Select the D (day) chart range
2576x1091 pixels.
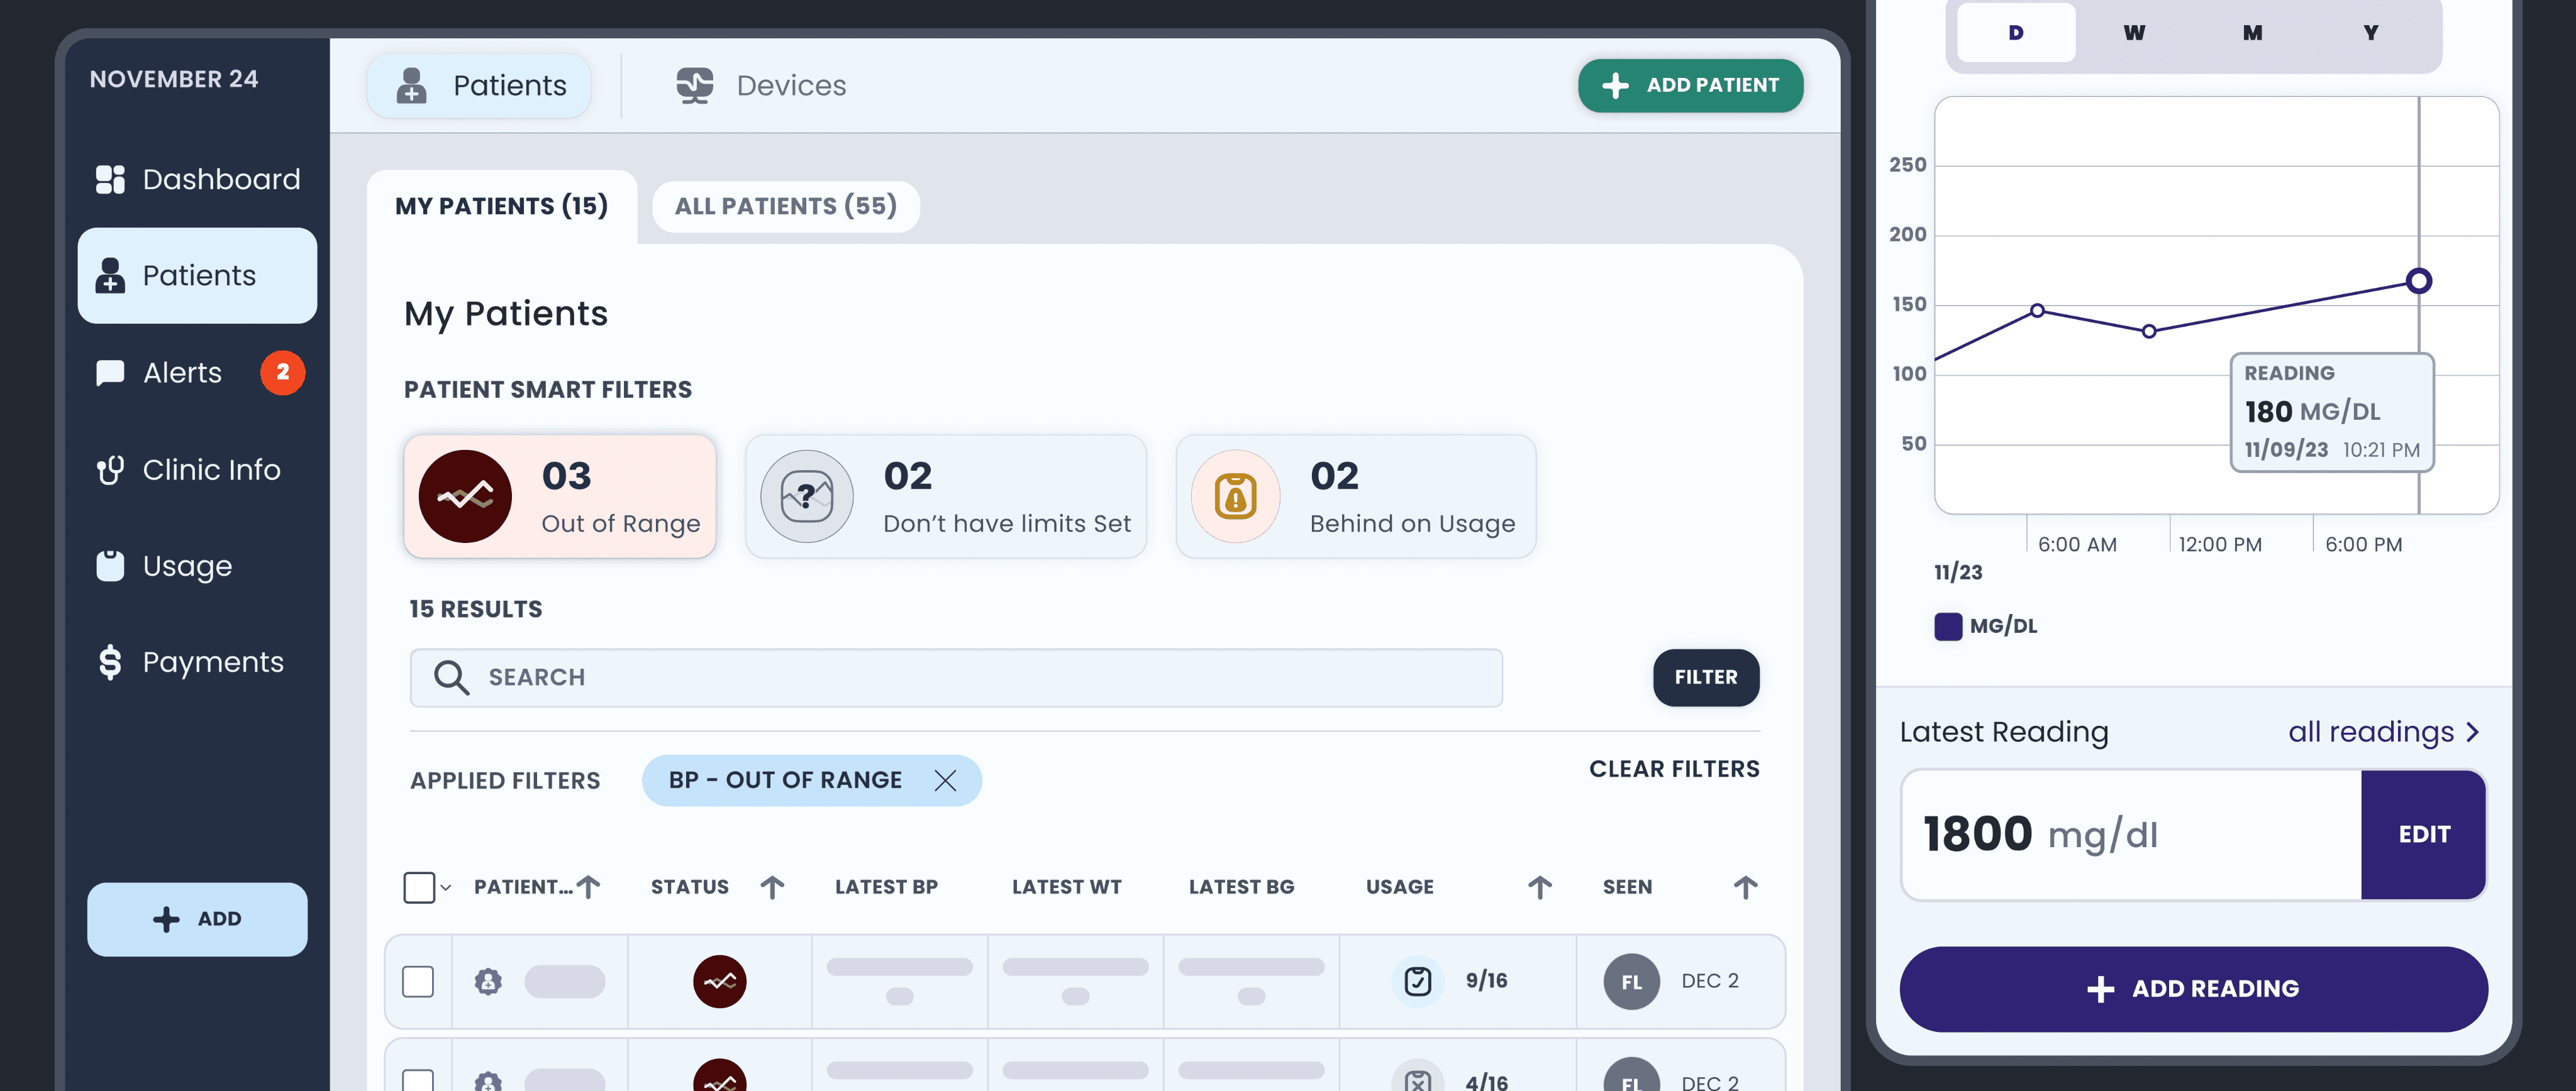[2016, 33]
